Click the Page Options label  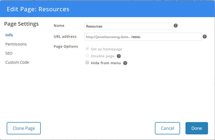(66, 46)
